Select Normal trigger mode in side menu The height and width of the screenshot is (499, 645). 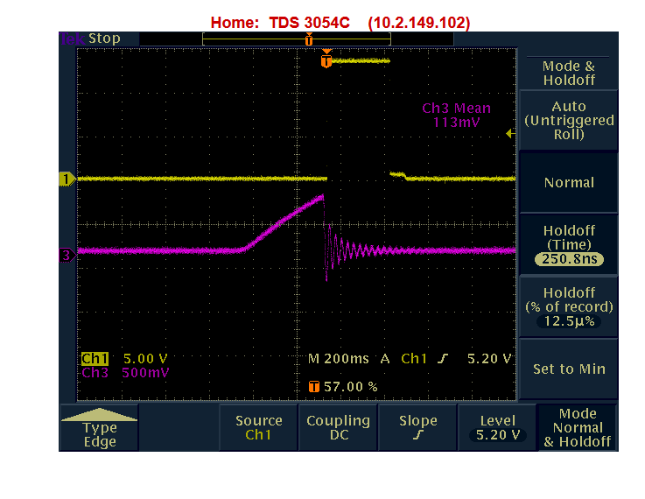point(569,182)
